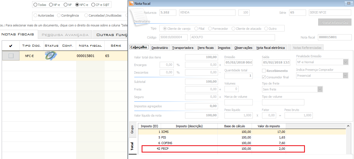This screenshot has width=354, height=159.
Task: Click the Saída date field
Action: [x=276, y=62]
